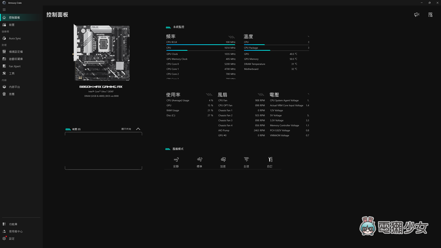The width and height of the screenshot is (441, 248).
Task: Open 使用者中心 at sidebar bottom
Action: (x=21, y=232)
